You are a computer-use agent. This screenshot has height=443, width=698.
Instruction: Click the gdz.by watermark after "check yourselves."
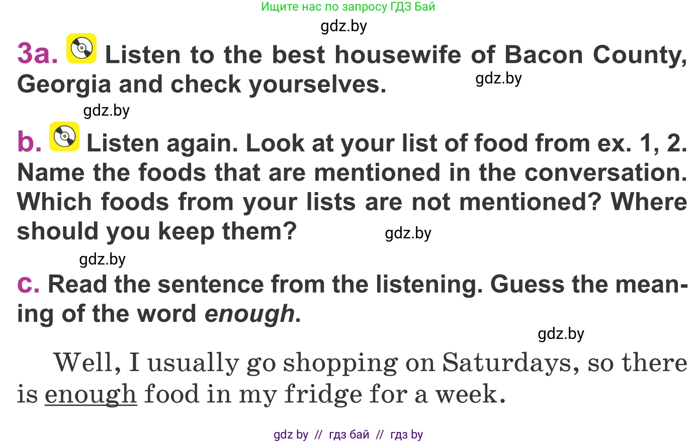pos(498,78)
